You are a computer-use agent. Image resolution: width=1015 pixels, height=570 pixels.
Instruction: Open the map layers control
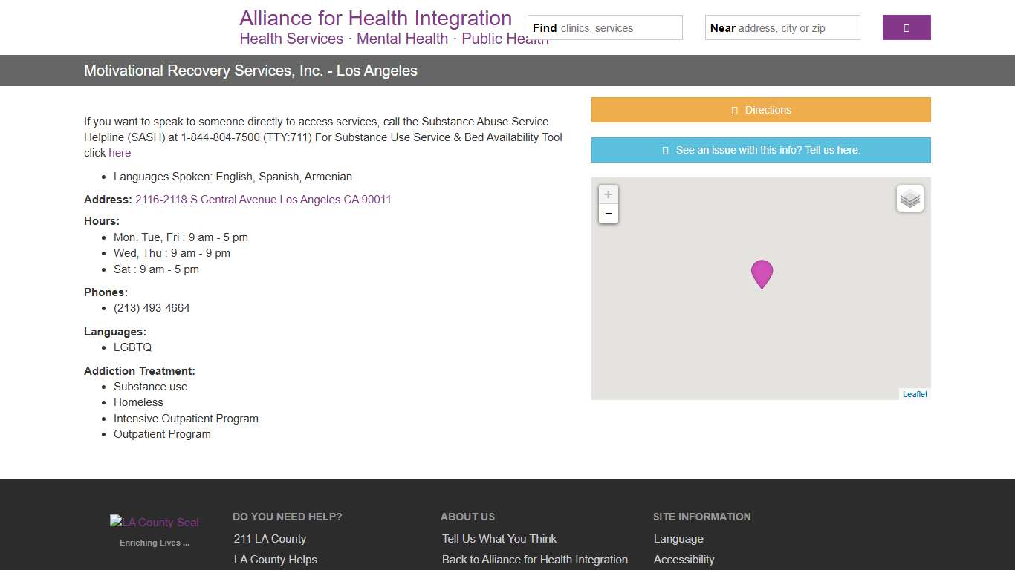[x=909, y=198]
